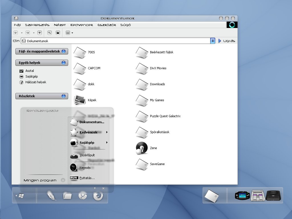Screen dimensions: 292x219
Task: Open the Back button history dropdown arrow
Action: coord(22,33)
